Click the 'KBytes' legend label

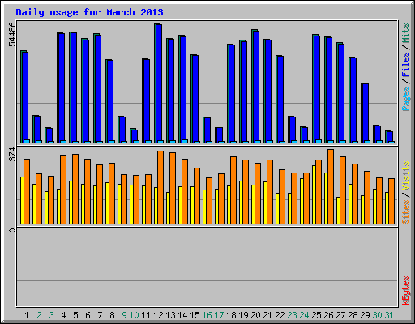pyautogui.click(x=406, y=291)
